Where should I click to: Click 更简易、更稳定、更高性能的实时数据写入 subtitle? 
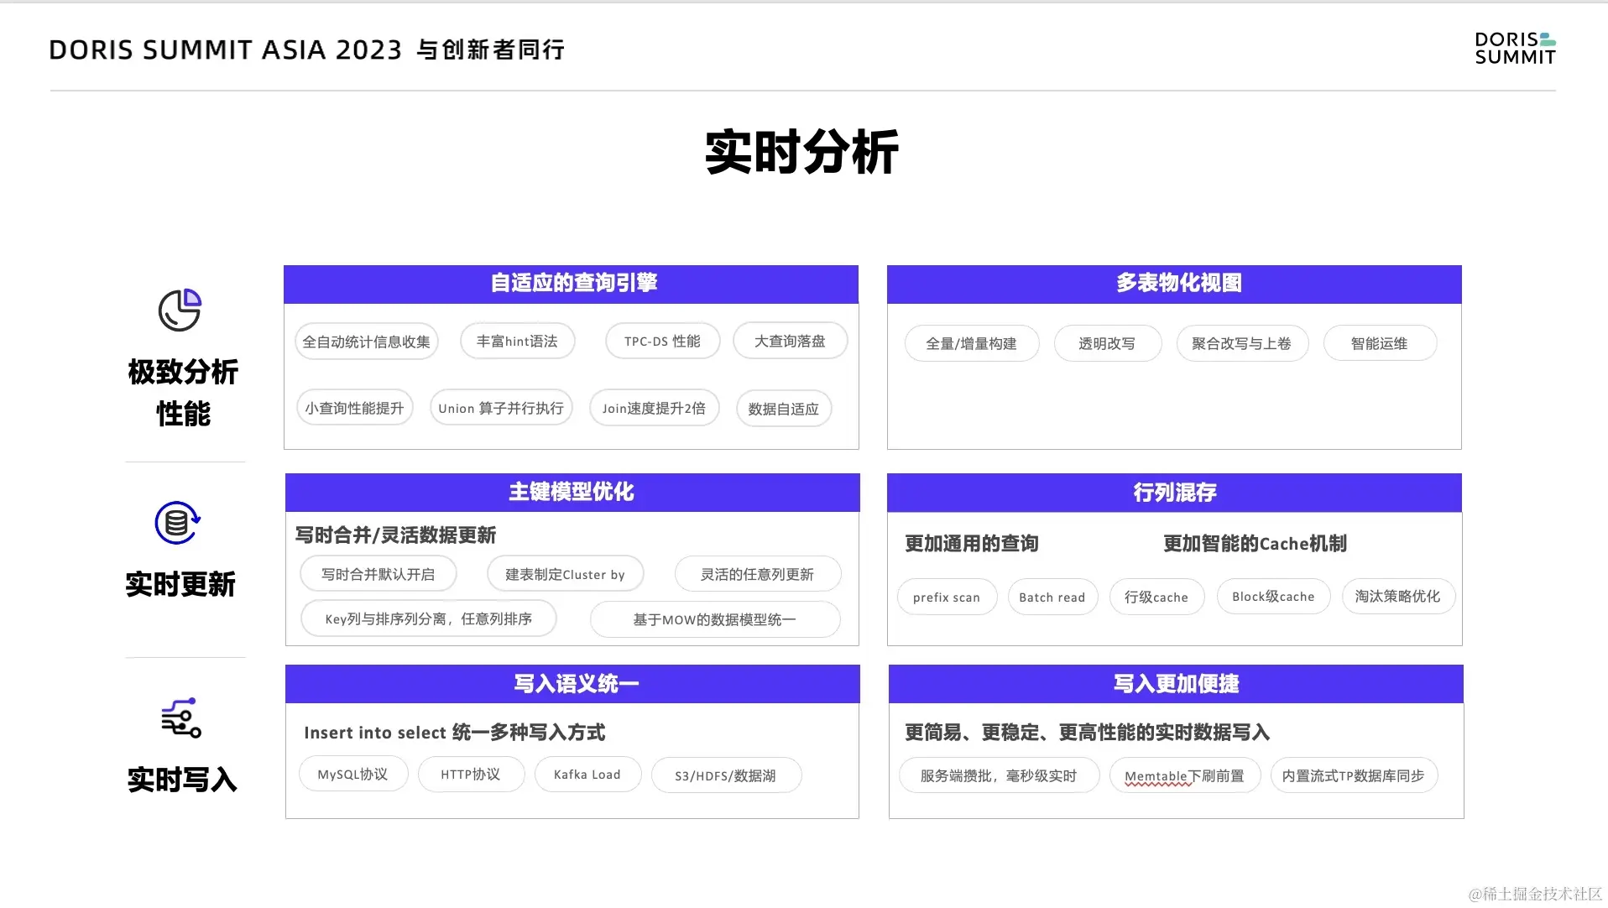[x=1088, y=732]
